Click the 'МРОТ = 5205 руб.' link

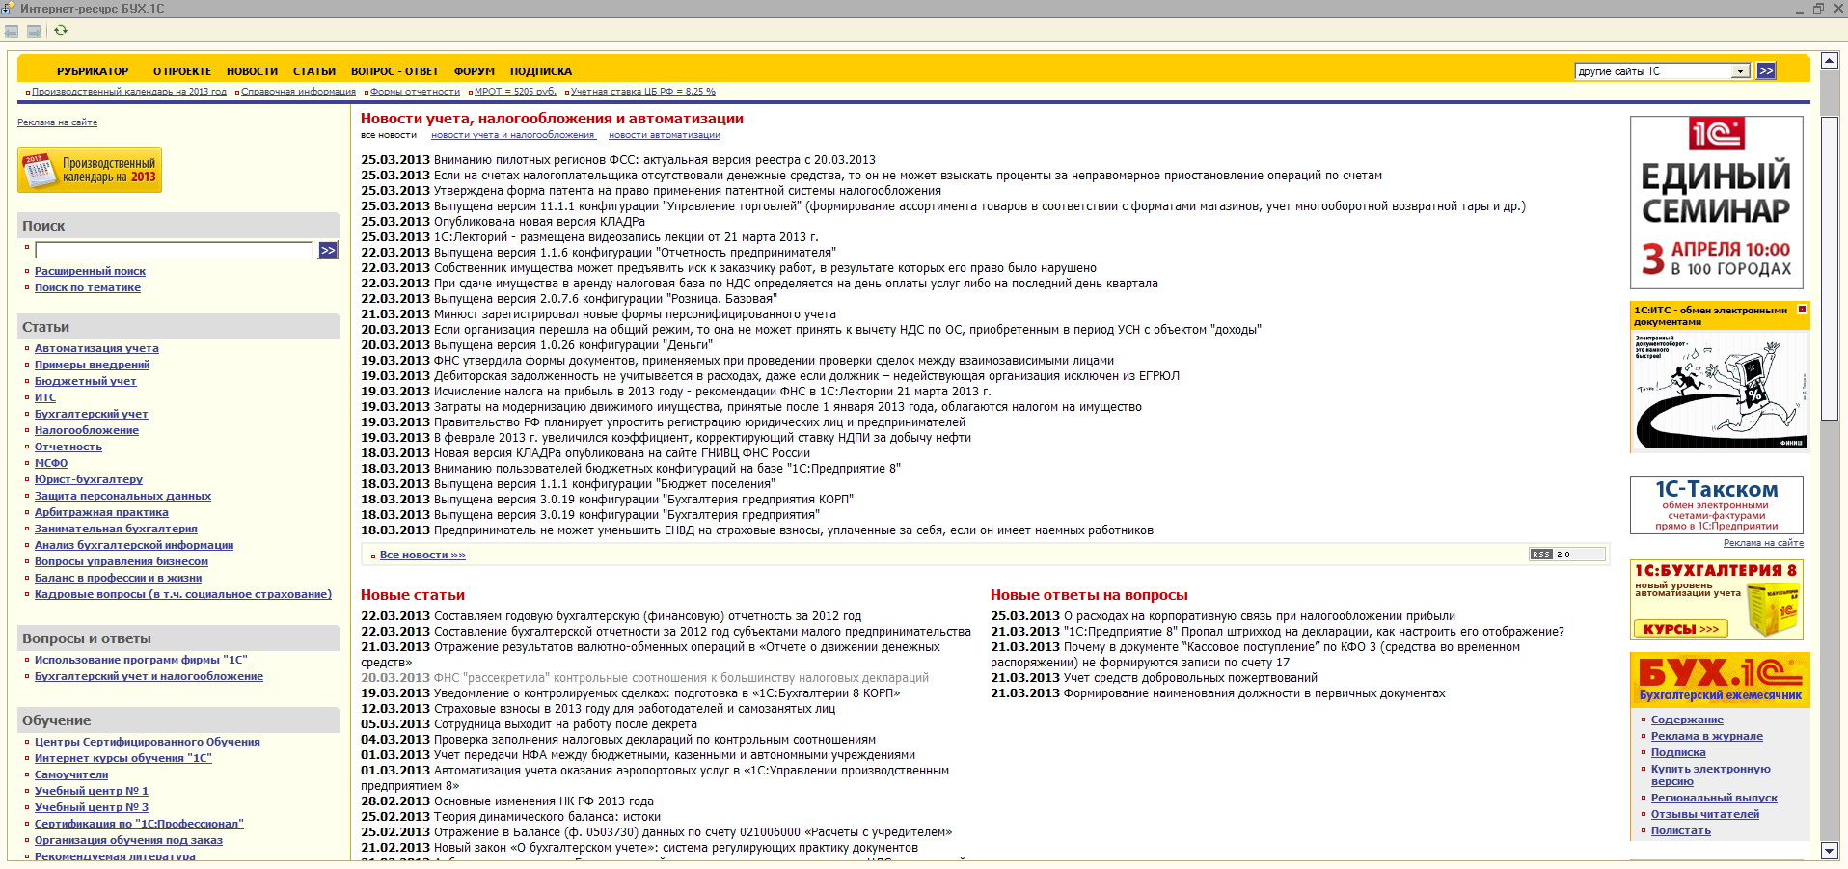point(515,92)
